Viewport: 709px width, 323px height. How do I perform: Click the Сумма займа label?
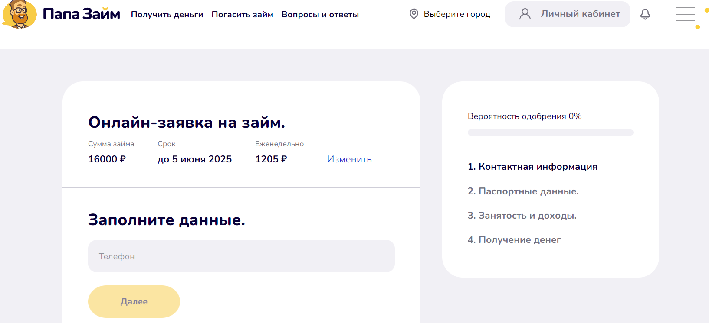(x=111, y=144)
